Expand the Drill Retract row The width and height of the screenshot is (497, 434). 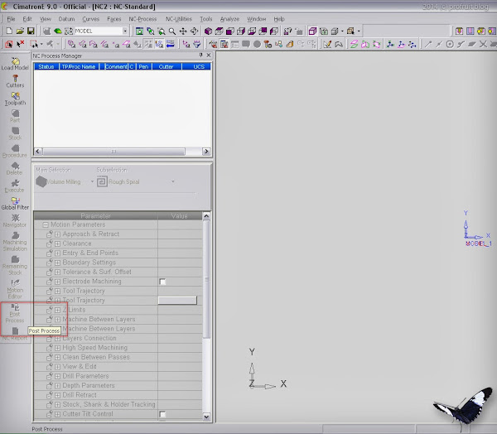[x=57, y=395]
